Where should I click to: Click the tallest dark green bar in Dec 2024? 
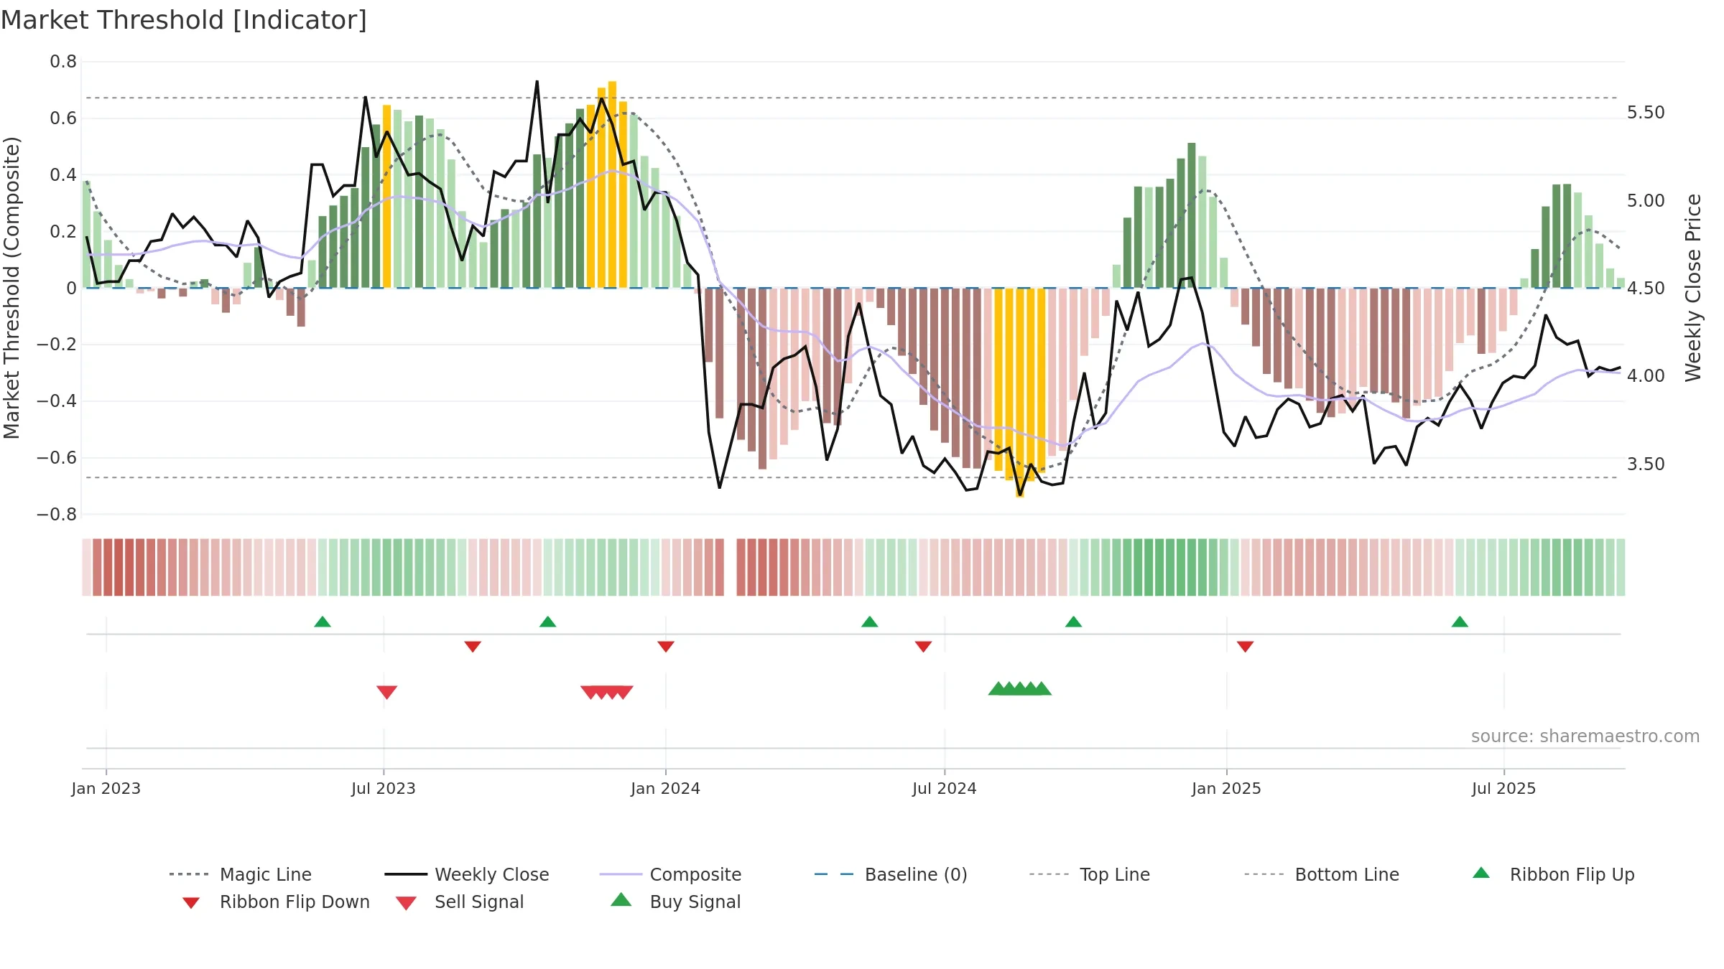click(1192, 215)
